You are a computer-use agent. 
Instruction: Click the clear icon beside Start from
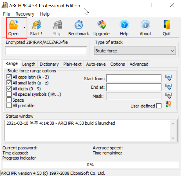168,78
